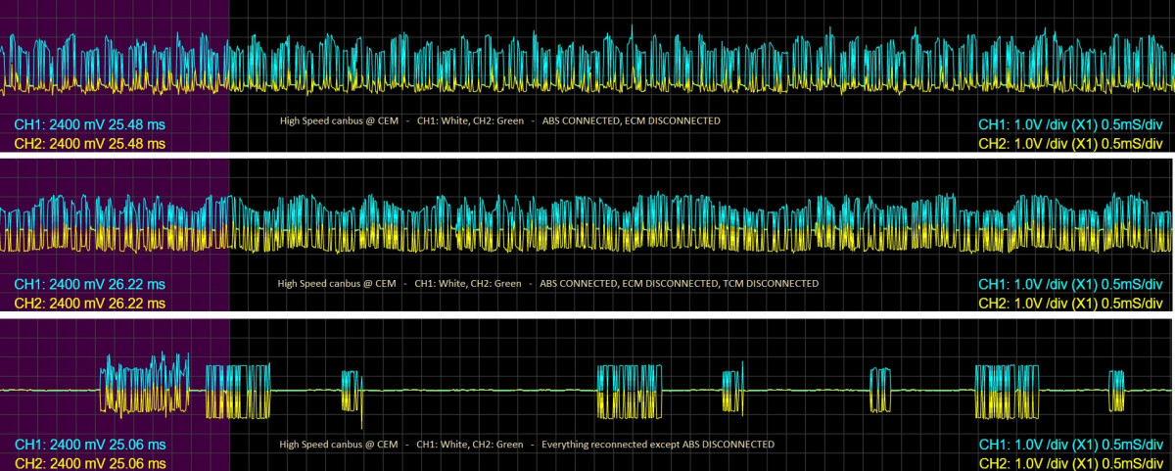Click the CH1 2400 mV 25.06 ms readout
This screenshot has height=471, width=1175.
point(90,445)
